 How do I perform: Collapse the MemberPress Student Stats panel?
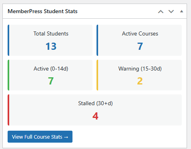(181, 12)
